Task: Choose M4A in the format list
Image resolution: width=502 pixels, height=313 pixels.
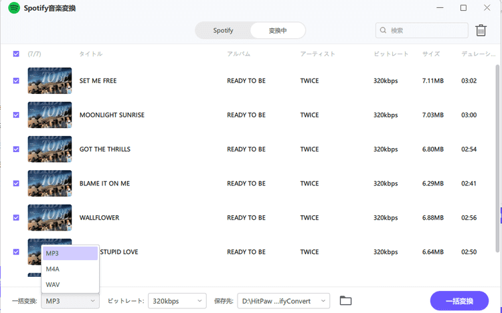Action: (70, 269)
